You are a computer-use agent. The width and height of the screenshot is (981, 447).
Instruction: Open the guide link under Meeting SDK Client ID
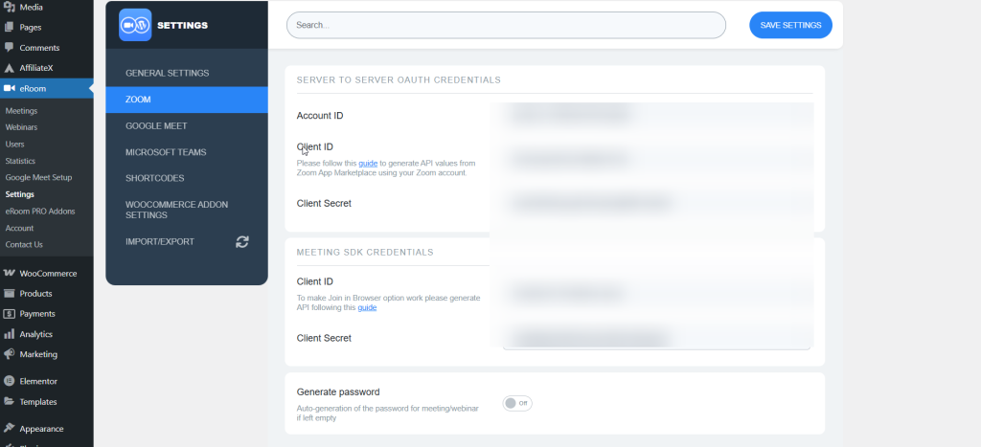367,307
